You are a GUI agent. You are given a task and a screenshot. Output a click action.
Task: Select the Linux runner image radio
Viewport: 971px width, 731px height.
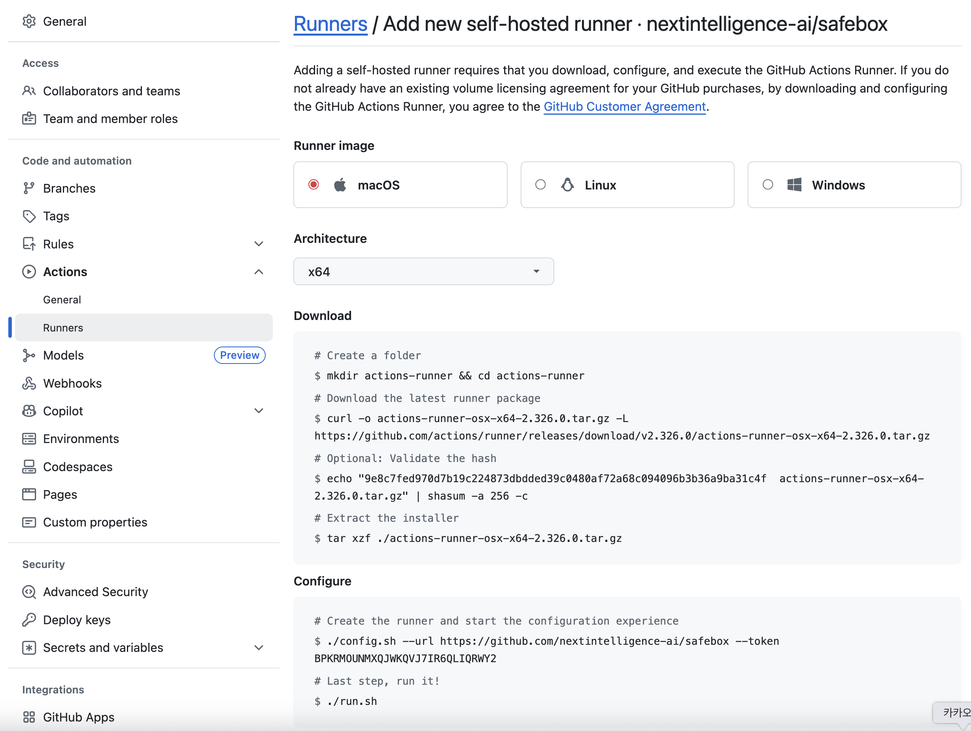[x=540, y=184]
